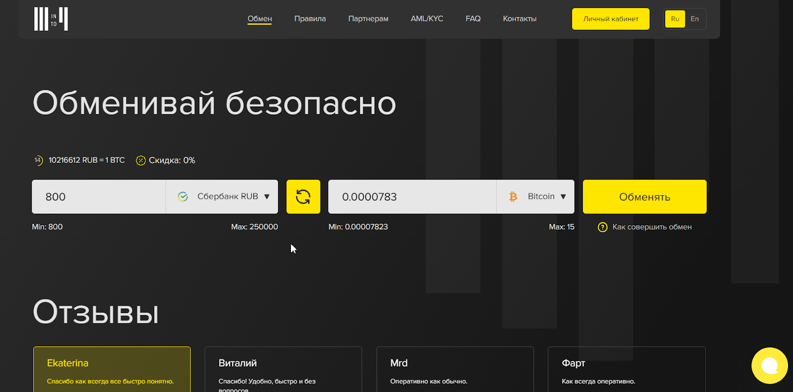Open the AML/KYC page
The image size is (793, 392).
click(427, 19)
